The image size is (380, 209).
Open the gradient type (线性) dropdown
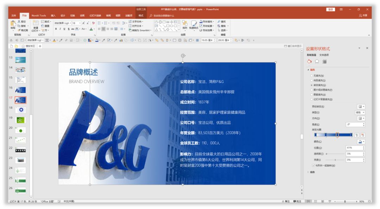(x=360, y=113)
